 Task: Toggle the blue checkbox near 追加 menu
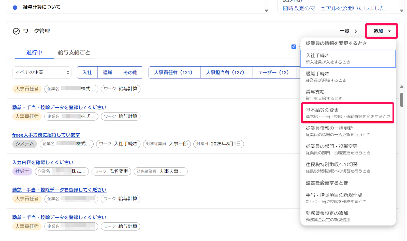294,47
